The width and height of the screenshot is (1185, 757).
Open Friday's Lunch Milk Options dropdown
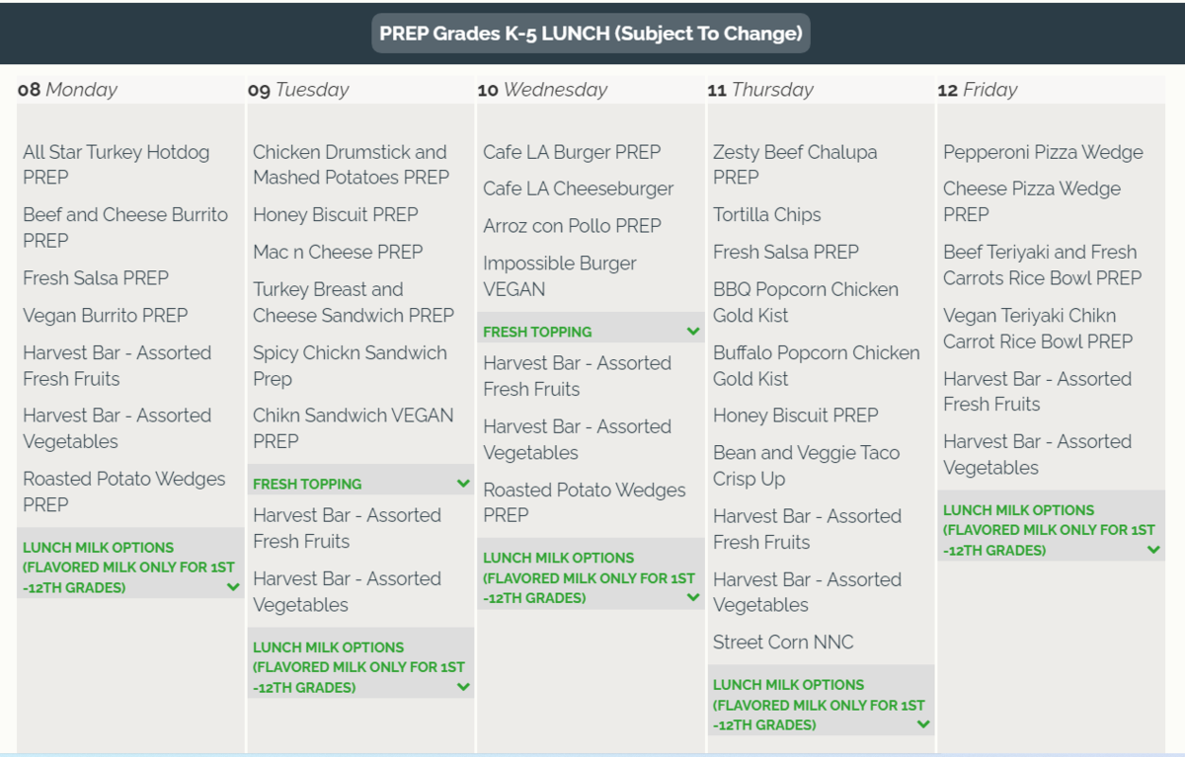(x=1153, y=550)
